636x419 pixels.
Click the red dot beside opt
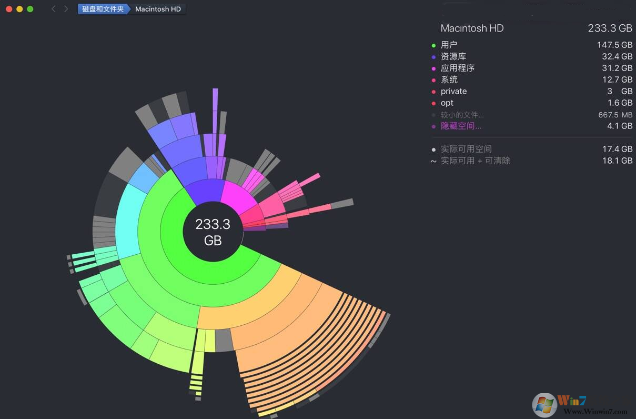[433, 103]
